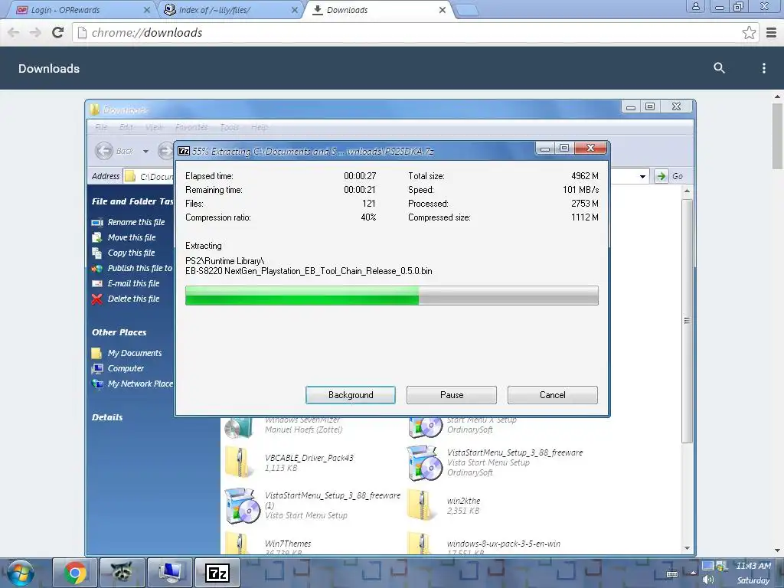Click the green Go arrow in explorer
Screen dimensions: 784x588
pos(661,176)
